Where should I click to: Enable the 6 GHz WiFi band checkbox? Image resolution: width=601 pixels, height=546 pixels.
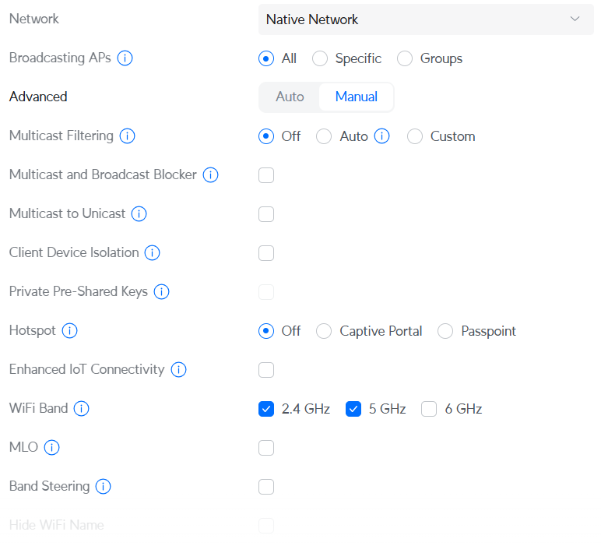(x=429, y=409)
